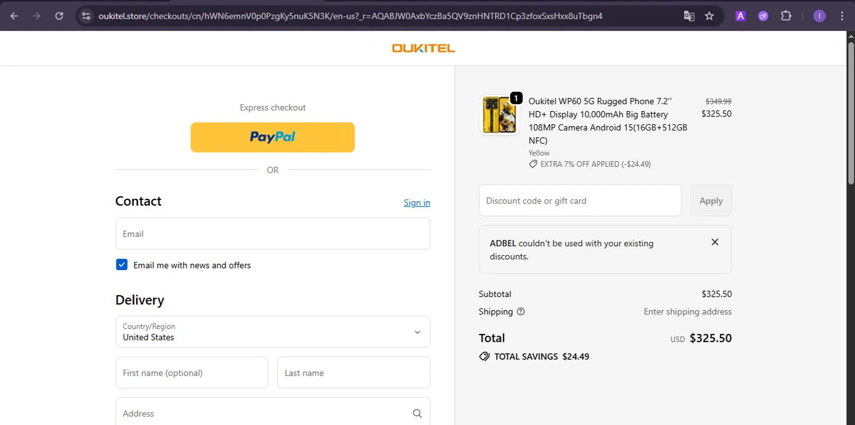855x425 pixels.
Task: Open site information icon in address bar
Action: (x=86, y=16)
